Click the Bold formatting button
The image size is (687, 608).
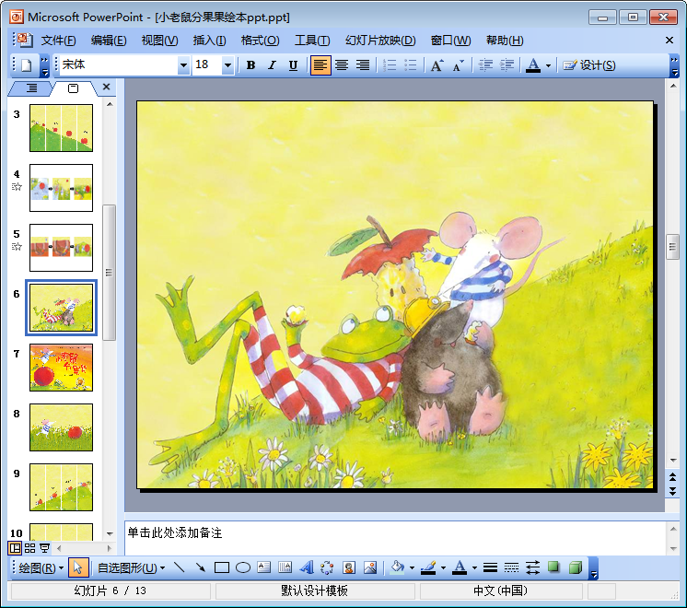click(250, 65)
